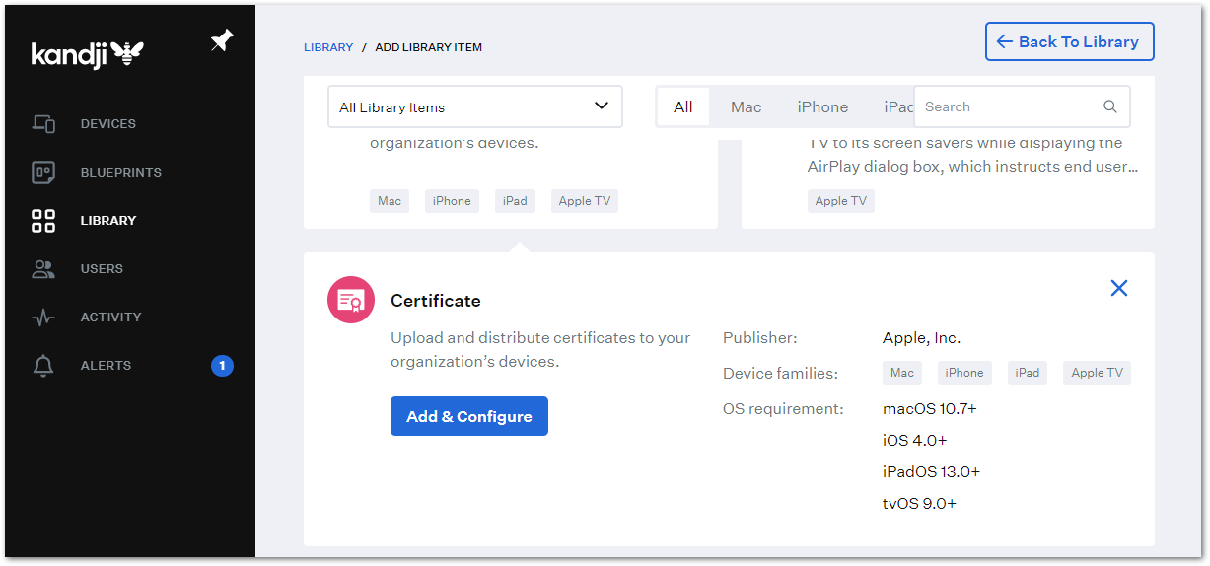Click the alerts count badge
The height and width of the screenshot is (566, 1210).
222,366
